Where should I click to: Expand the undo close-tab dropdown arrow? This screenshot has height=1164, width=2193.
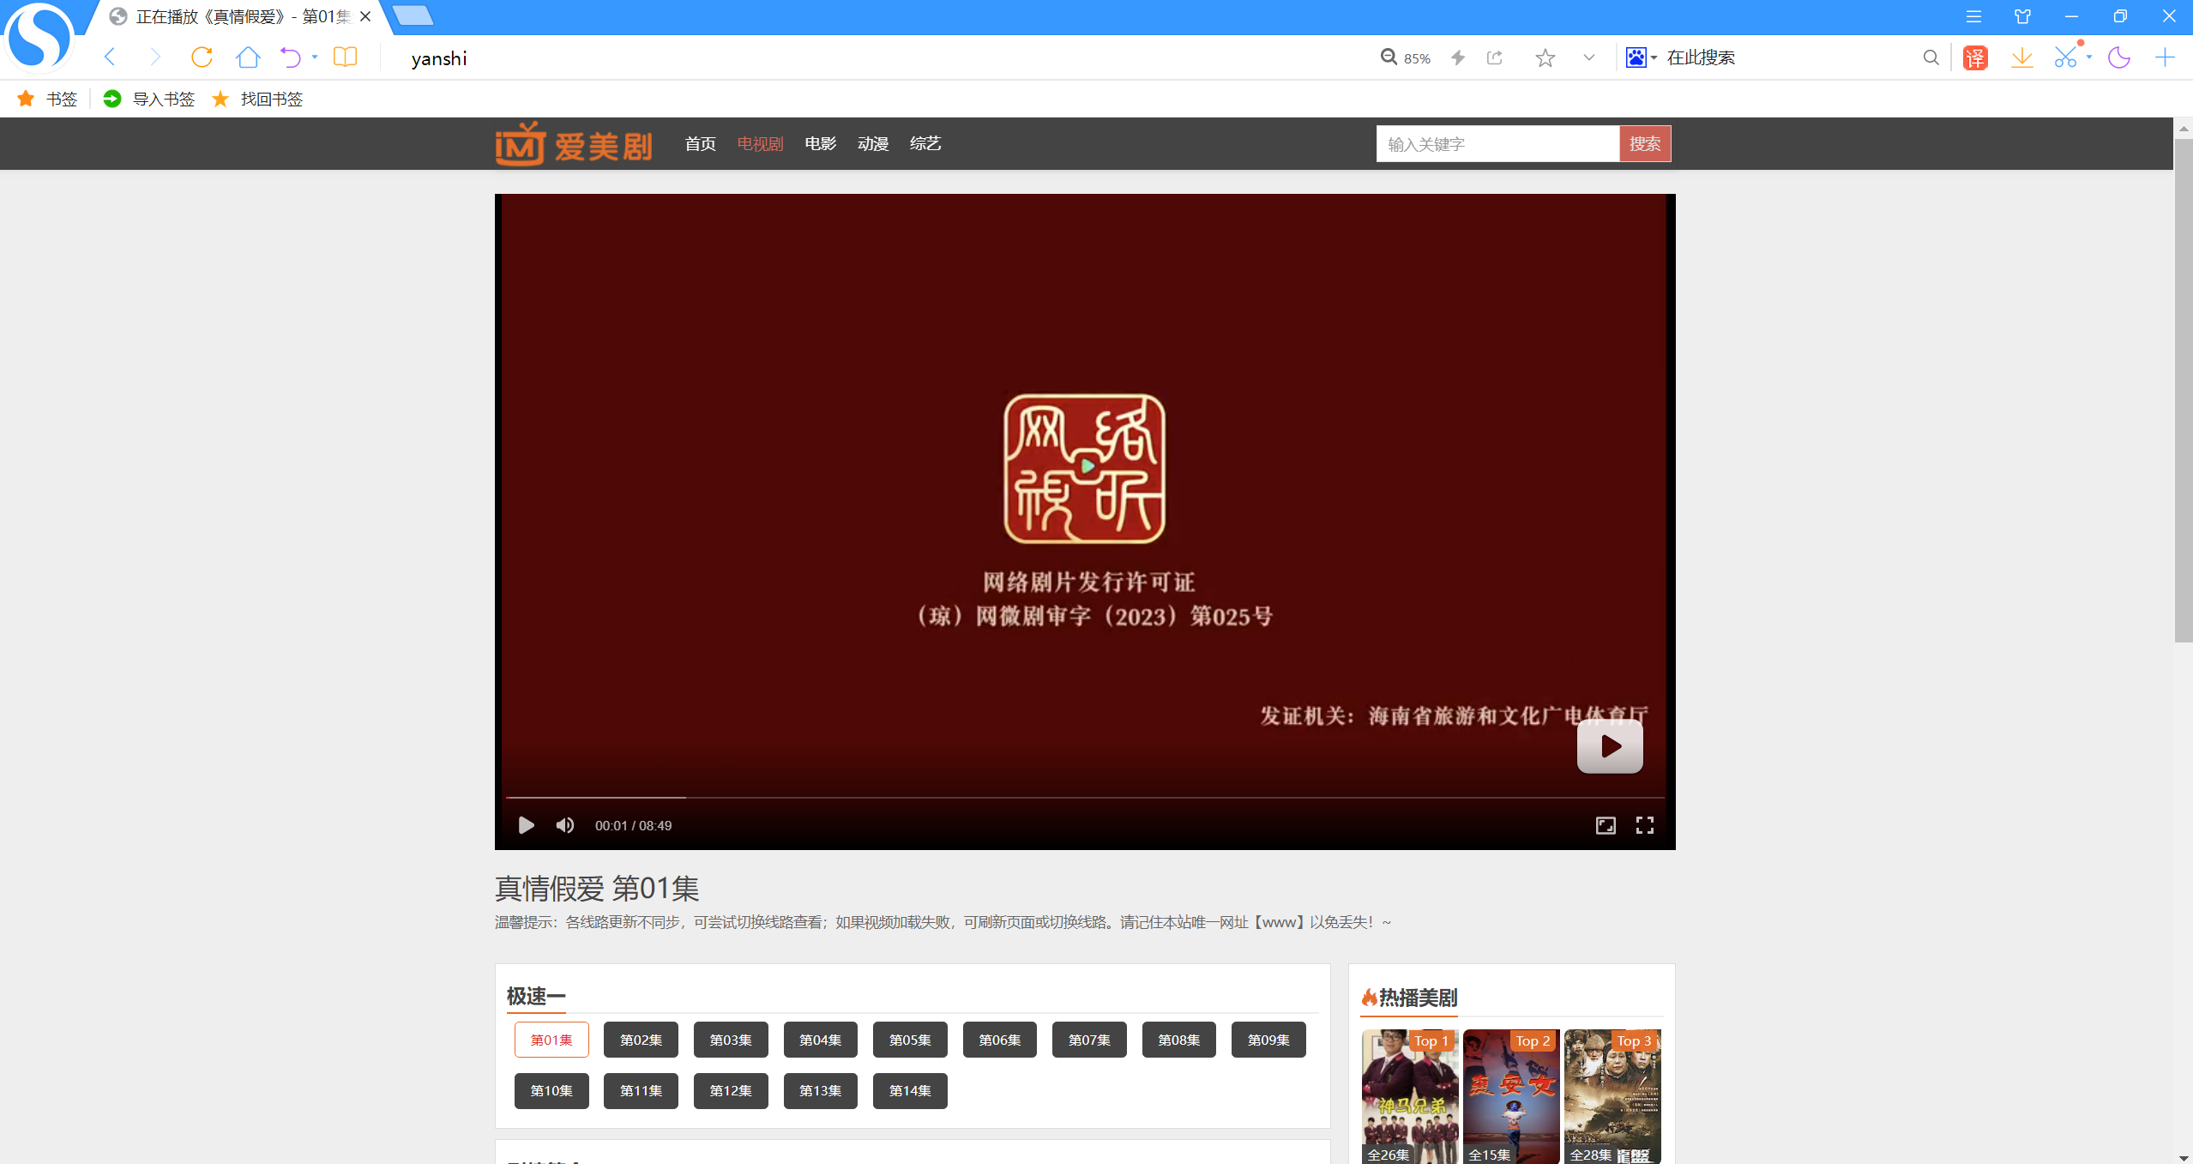tap(315, 57)
